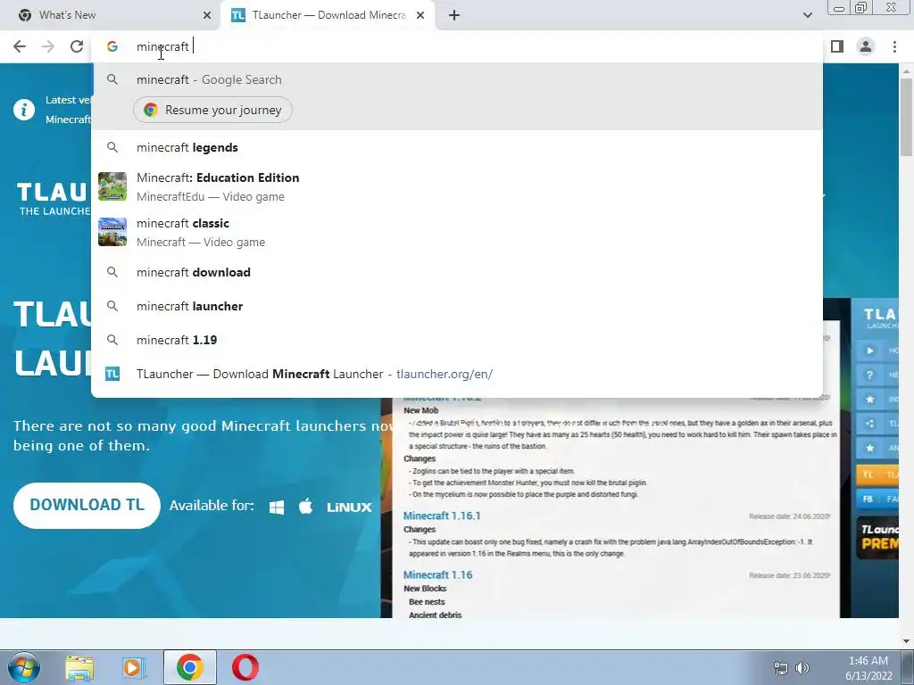This screenshot has height=685, width=914.
Task: Select the Apple platform icon
Action: pyautogui.click(x=305, y=507)
